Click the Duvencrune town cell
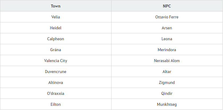 coord(55,71)
